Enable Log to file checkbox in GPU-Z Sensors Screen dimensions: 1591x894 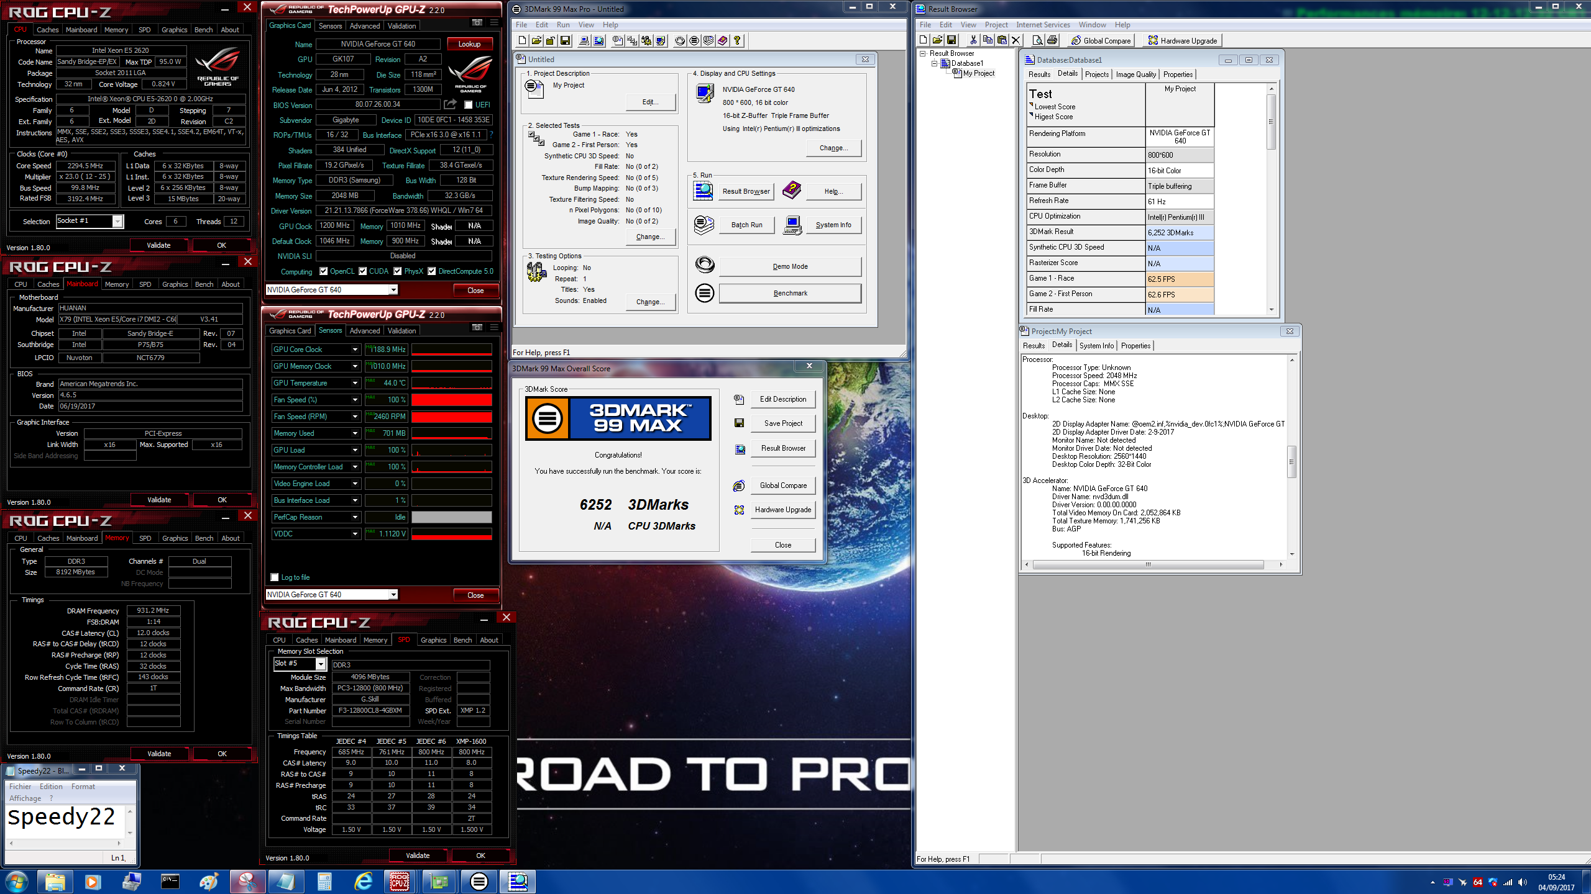click(x=275, y=577)
